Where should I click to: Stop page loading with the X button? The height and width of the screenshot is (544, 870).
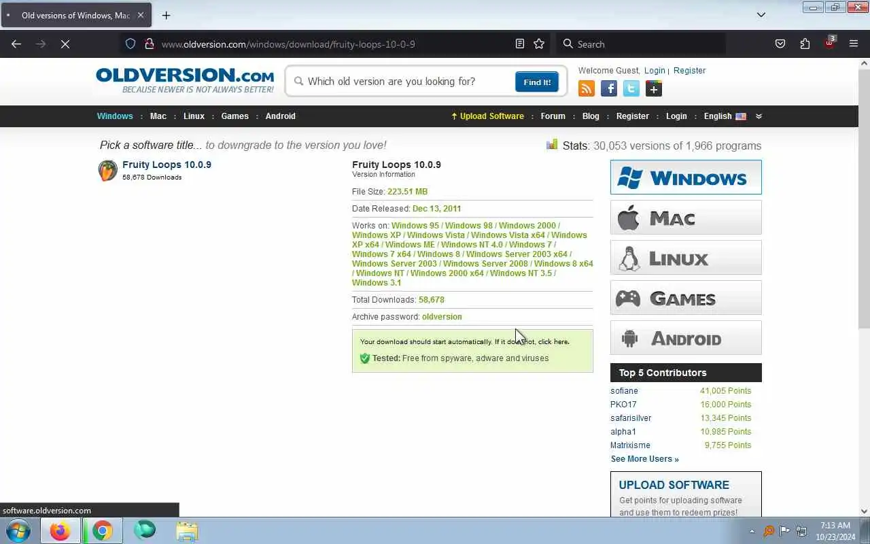coord(65,44)
